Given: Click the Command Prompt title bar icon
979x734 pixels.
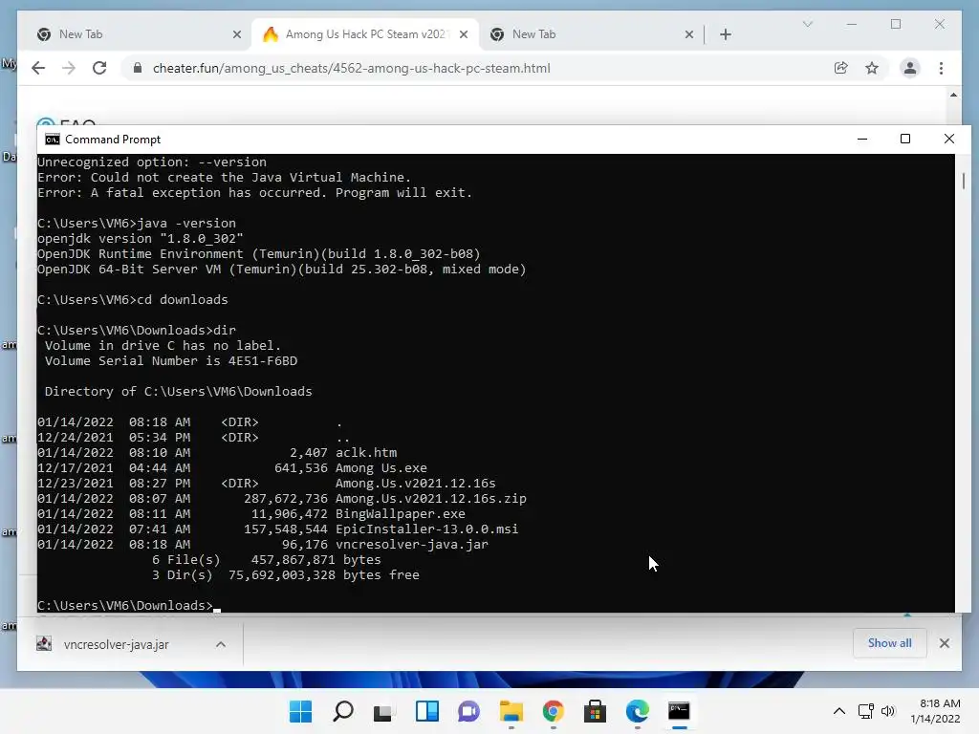Looking at the screenshot, I should click(53, 140).
